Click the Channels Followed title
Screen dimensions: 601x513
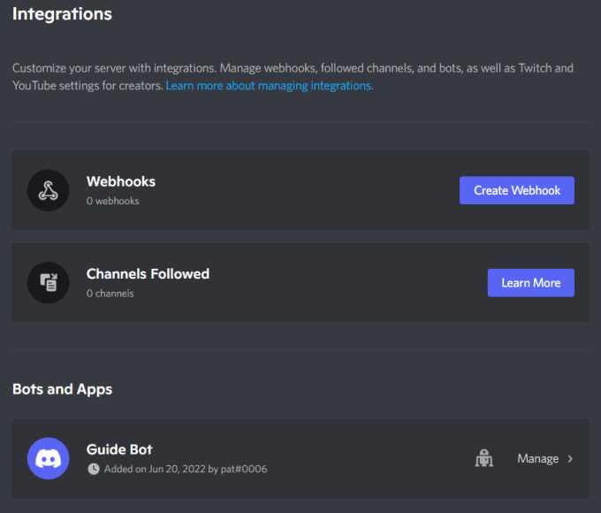[x=148, y=274]
